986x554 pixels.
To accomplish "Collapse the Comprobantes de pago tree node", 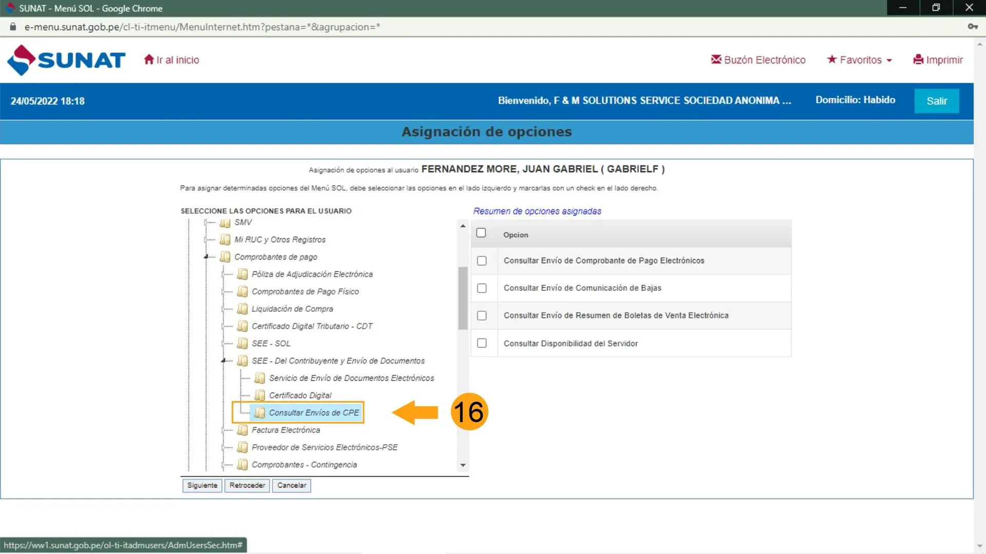I will coord(206,256).
